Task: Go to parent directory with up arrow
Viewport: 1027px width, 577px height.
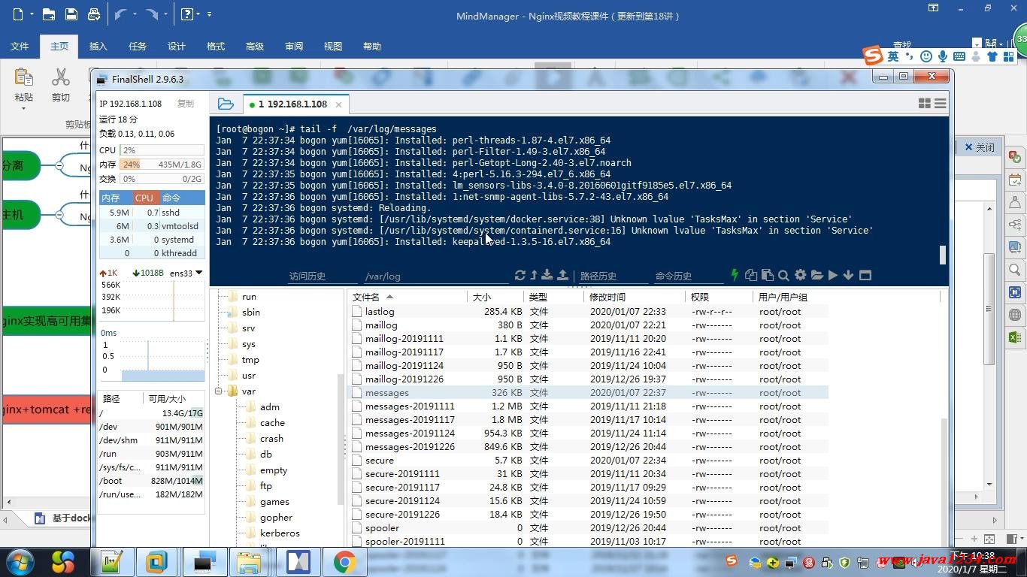Action: [x=534, y=275]
